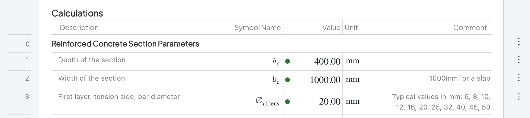The width and height of the screenshot is (530, 118).
Task: Select the mm unit for section depth
Action: 353,61
